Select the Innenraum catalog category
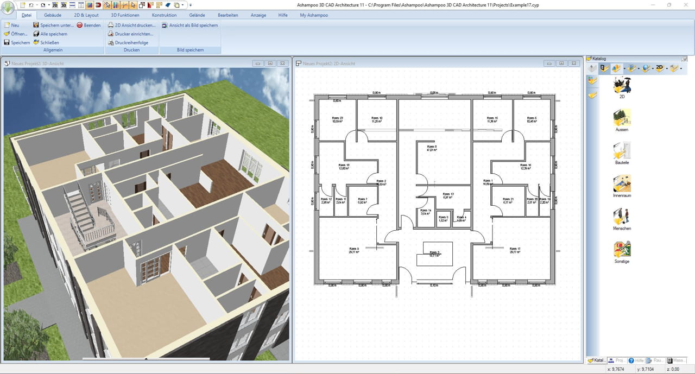The image size is (695, 374). point(621,186)
